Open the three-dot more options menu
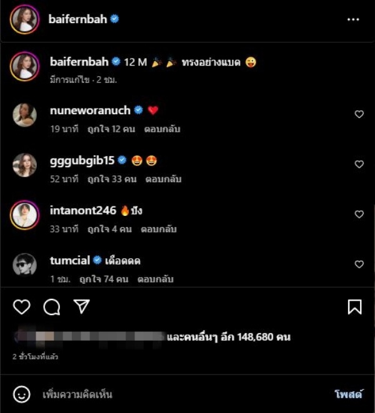Viewport: 375px width, 413px height. [353, 19]
